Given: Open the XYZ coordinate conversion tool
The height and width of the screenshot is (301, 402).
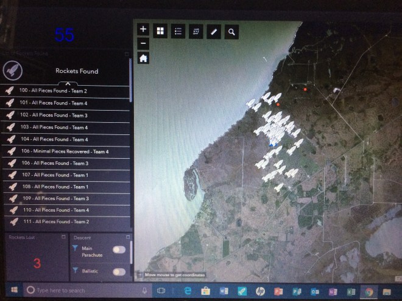Looking at the screenshot, I should (196, 32).
